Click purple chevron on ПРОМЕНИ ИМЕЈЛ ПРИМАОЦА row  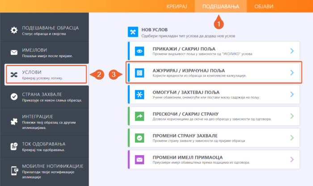292,160
